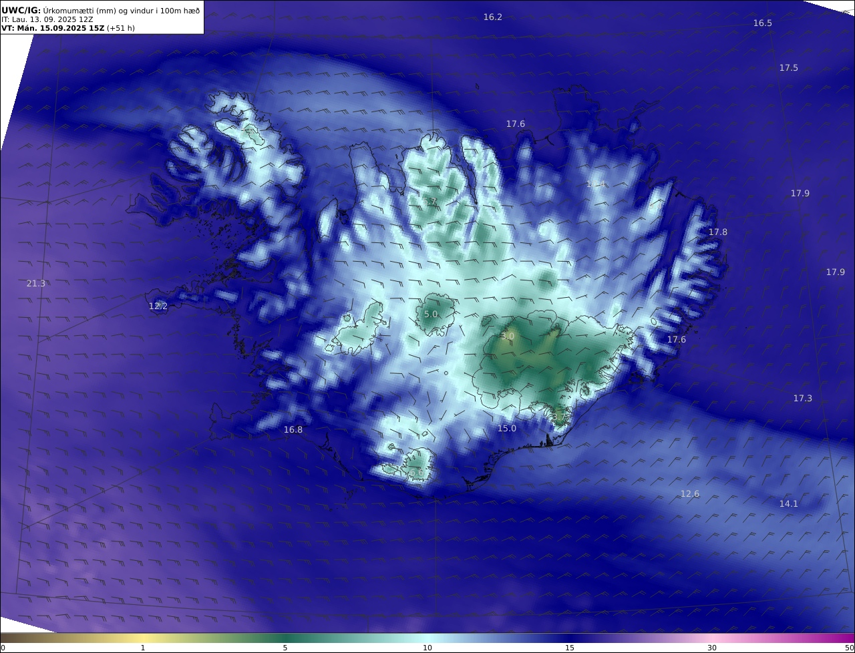Click the 10 tick label on the color scale
Viewport: 855px width, 653px height.
[427, 648]
